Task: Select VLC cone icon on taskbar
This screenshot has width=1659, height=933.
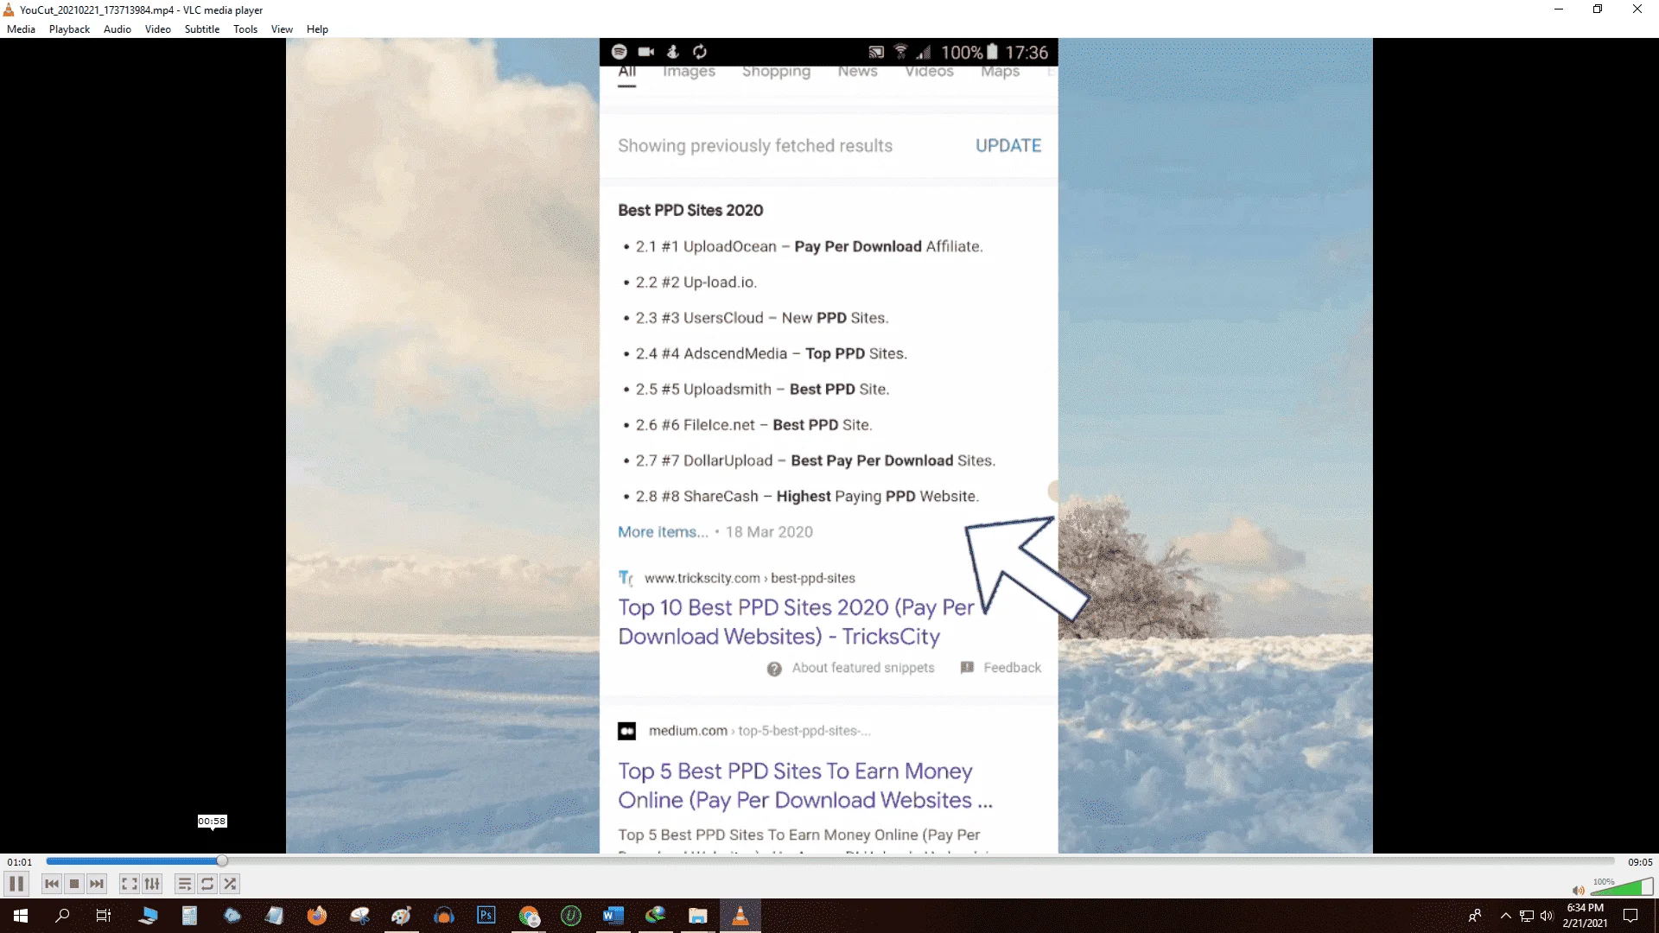Action: 741,916
